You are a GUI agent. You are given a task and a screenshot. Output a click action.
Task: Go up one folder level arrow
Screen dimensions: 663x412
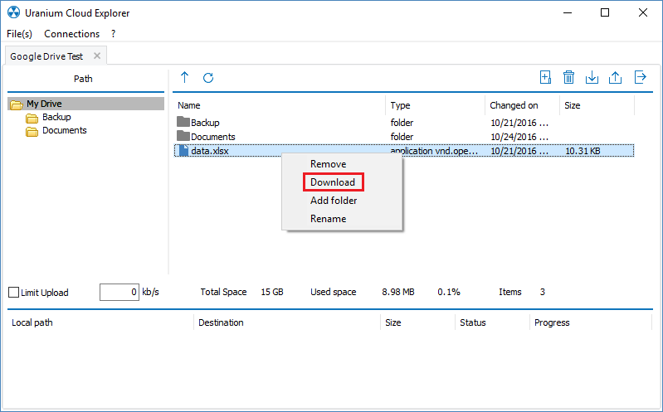[184, 77]
